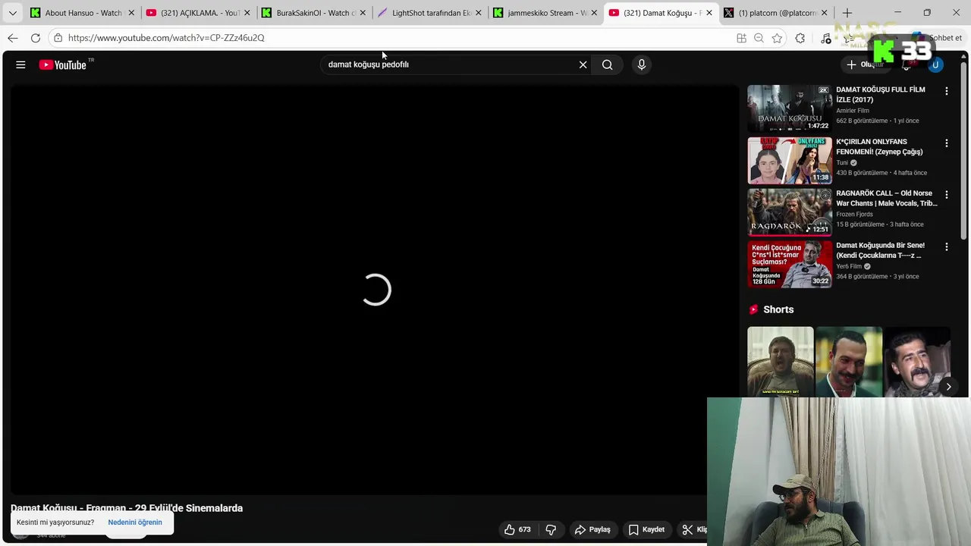This screenshot has width=971, height=546.
Task: Open the Frozen Fjords channel name
Action: [854, 215]
